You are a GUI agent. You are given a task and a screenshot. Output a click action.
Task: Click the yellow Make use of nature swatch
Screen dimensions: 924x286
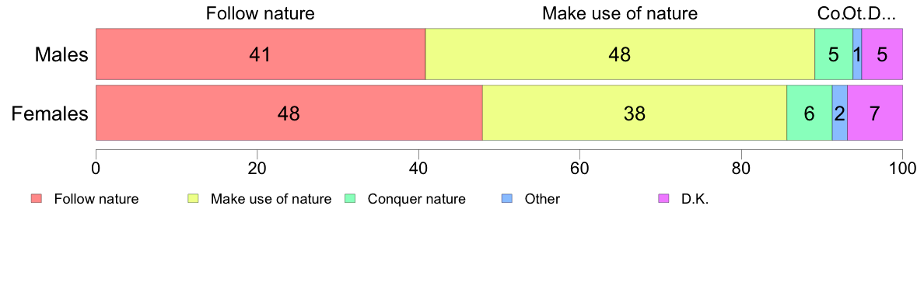pyautogui.click(x=193, y=199)
